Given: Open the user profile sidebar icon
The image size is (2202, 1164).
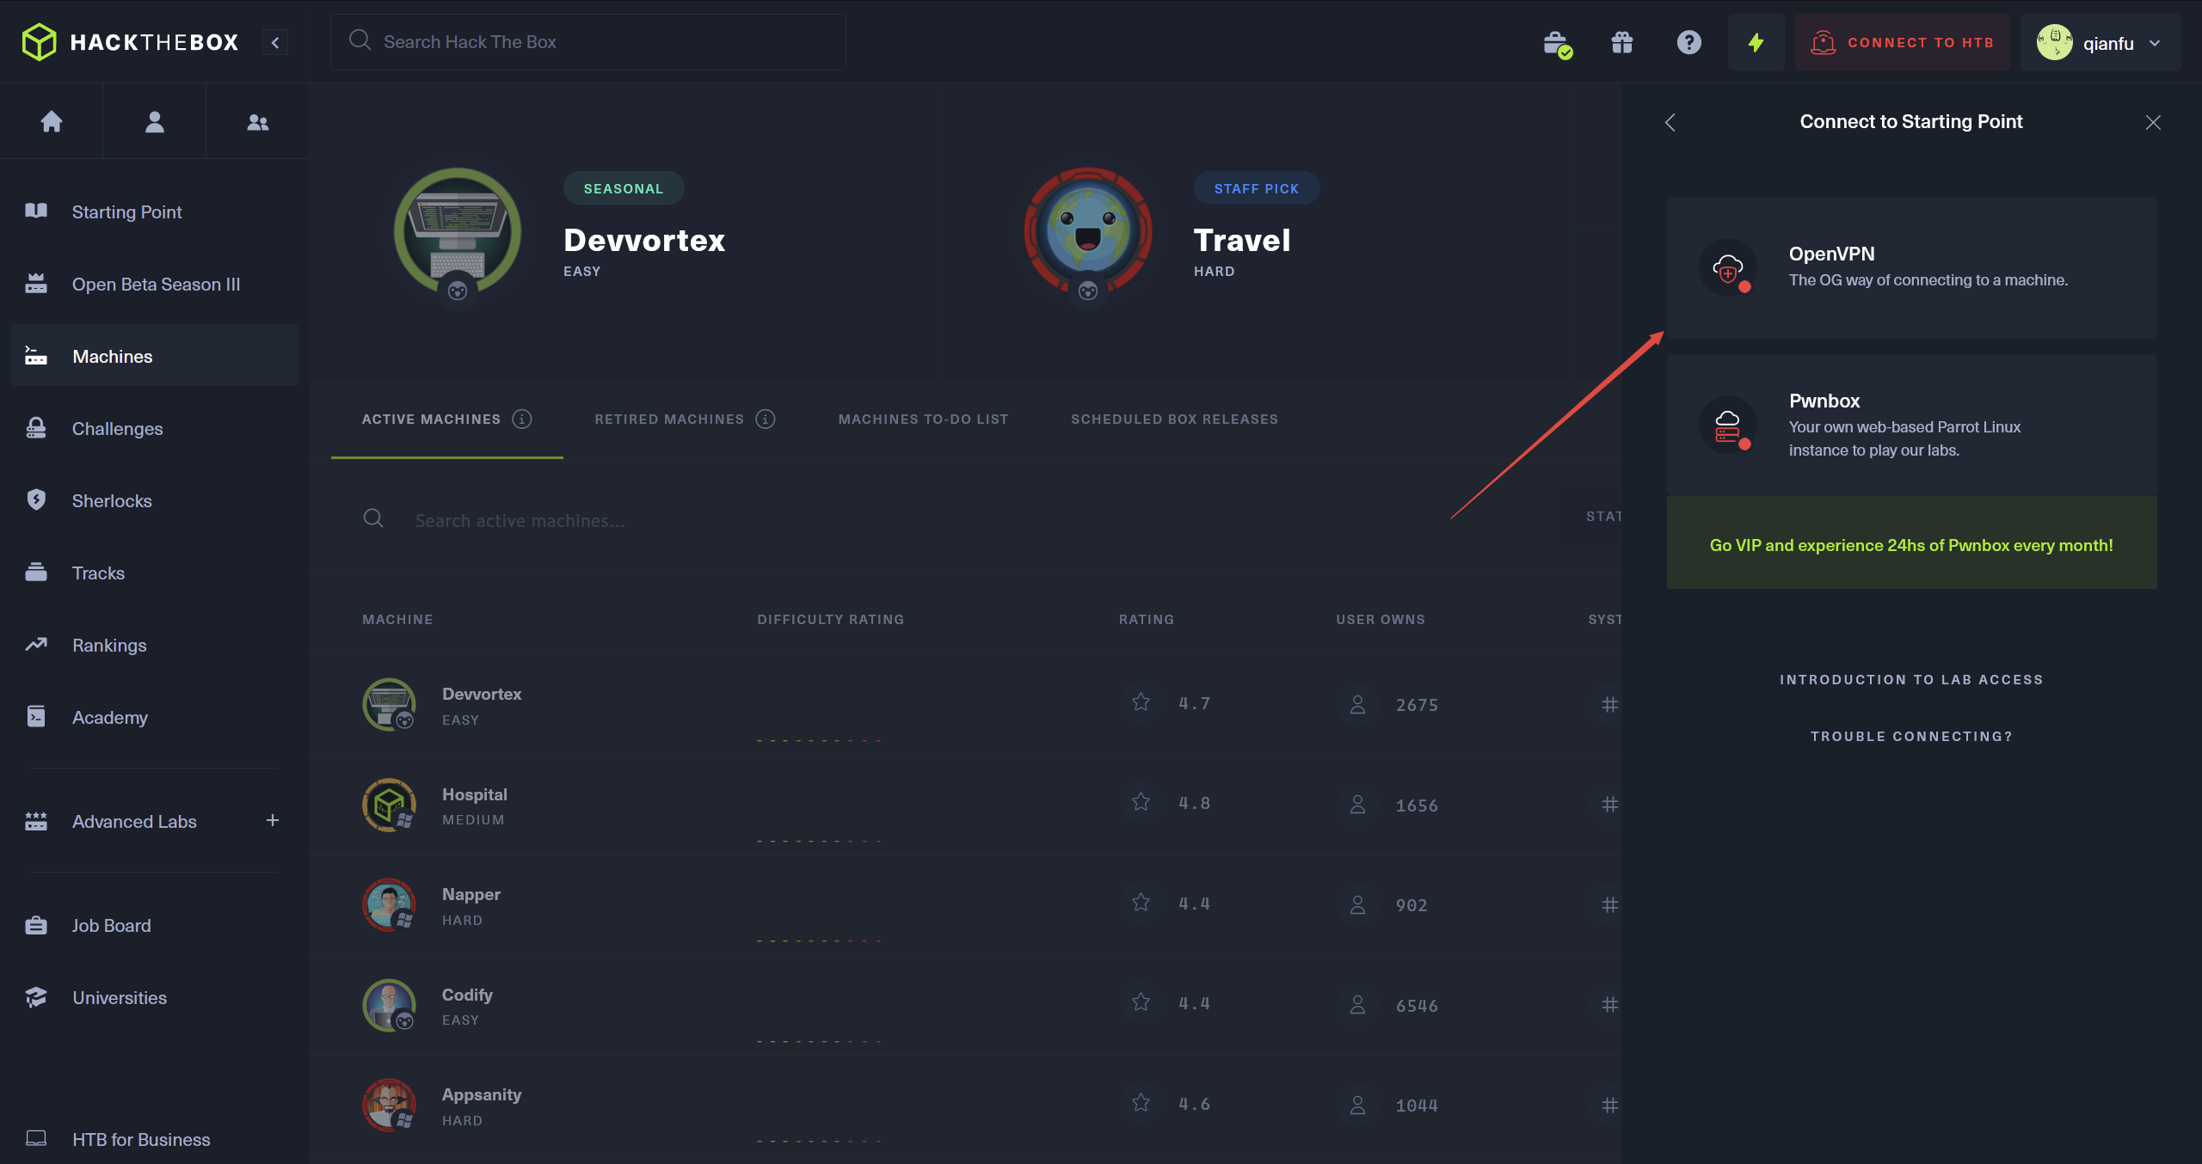Looking at the screenshot, I should point(155,121).
